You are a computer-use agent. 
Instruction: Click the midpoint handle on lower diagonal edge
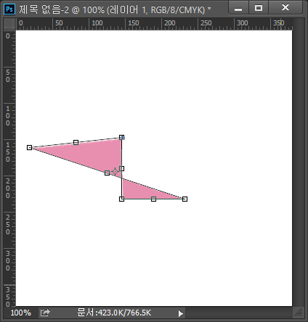(x=107, y=173)
